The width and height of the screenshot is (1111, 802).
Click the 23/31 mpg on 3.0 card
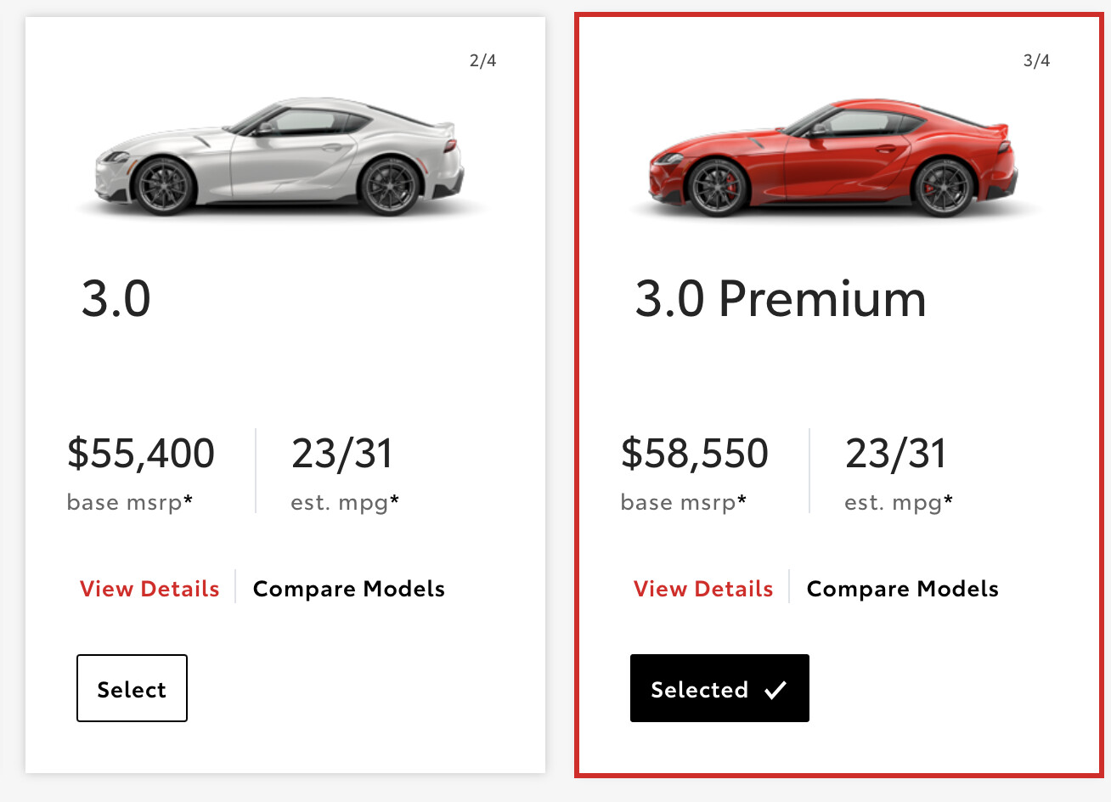342,454
